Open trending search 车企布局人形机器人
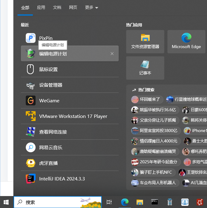This screenshot has width=207, height=208. coord(155,183)
